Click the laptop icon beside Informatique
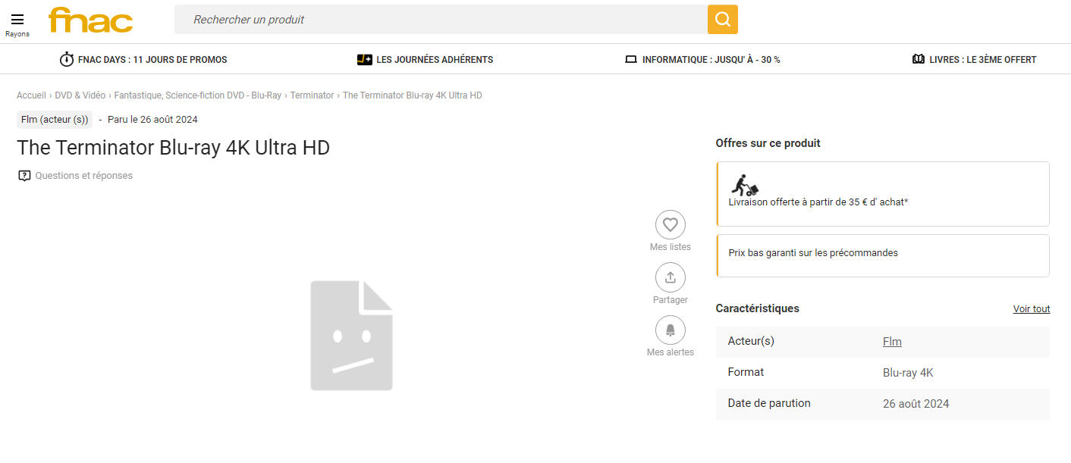 coord(630,59)
